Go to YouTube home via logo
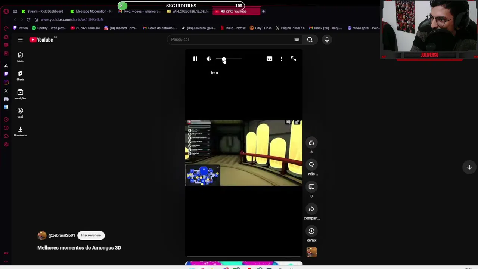478x269 pixels. [42, 40]
